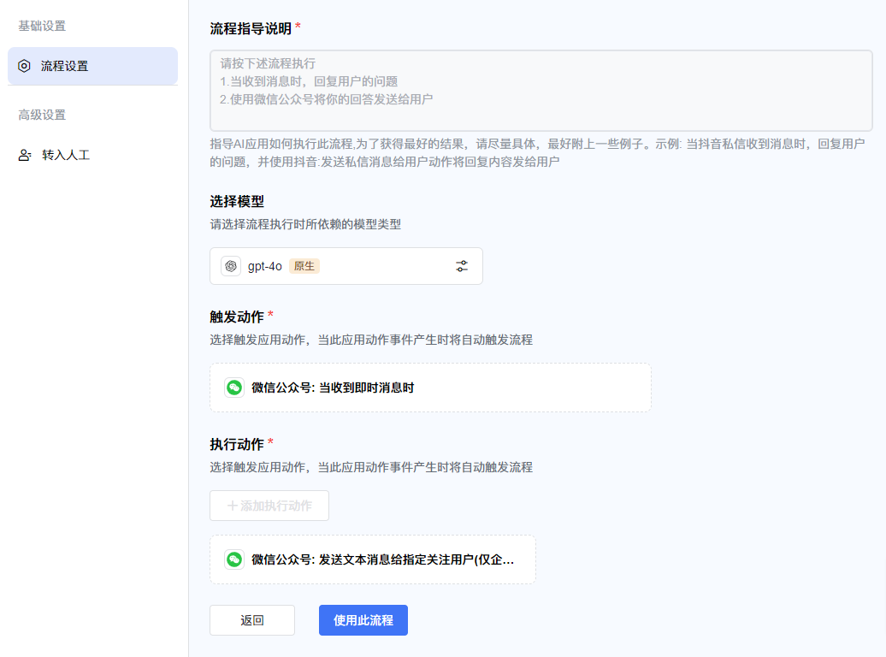The image size is (886, 657).
Task: Select the 微信公众号: 发送文本消息 action card
Action: click(x=373, y=559)
